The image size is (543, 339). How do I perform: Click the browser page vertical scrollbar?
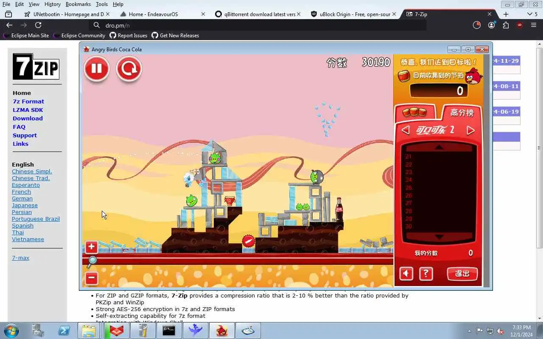pyautogui.click(x=539, y=148)
